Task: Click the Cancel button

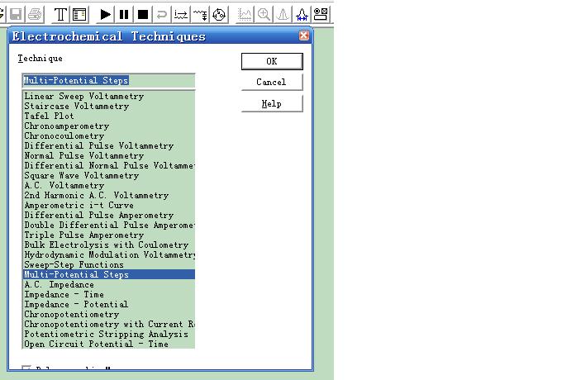Action: pos(272,82)
